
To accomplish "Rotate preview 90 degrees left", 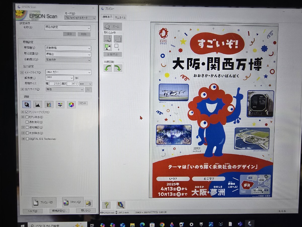I will pos(108,68).
